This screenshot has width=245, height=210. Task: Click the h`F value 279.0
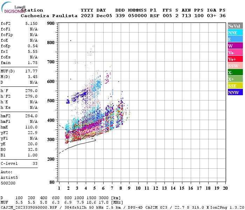coord(31,91)
